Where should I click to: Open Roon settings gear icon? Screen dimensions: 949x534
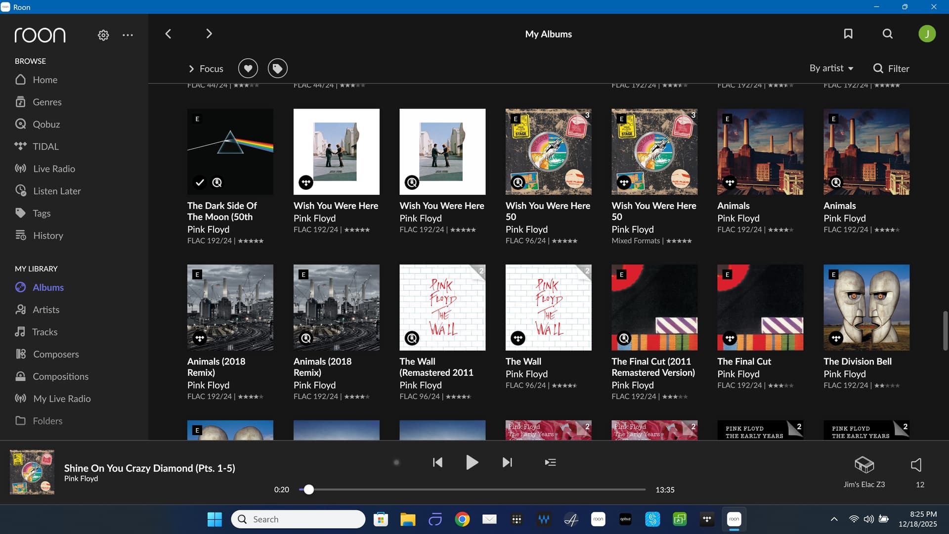pos(103,35)
